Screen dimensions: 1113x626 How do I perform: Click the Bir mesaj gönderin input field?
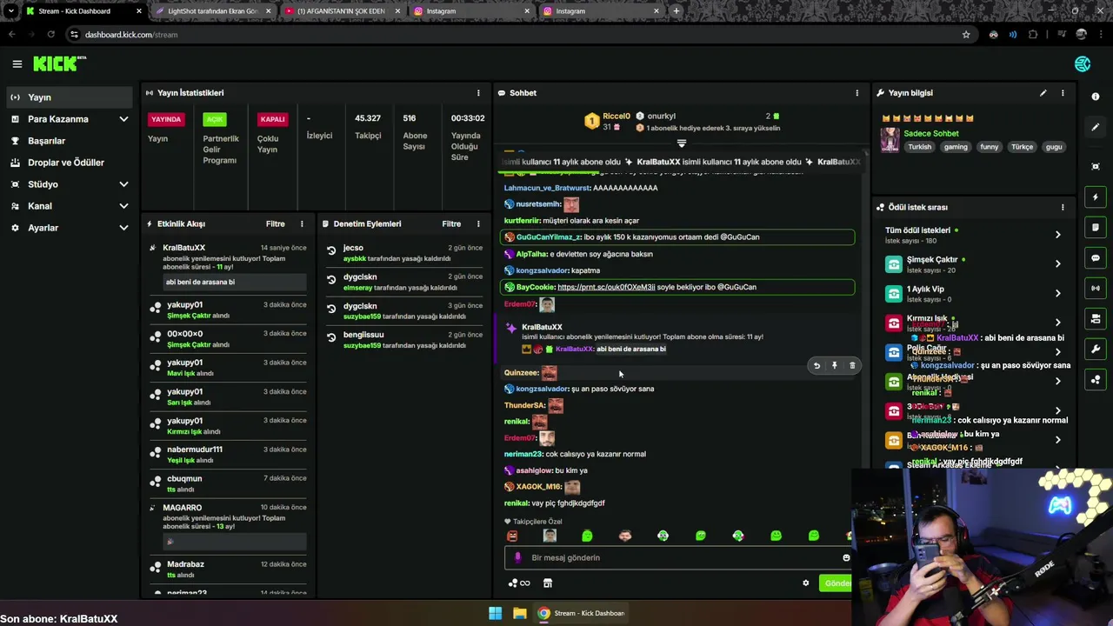tap(678, 558)
